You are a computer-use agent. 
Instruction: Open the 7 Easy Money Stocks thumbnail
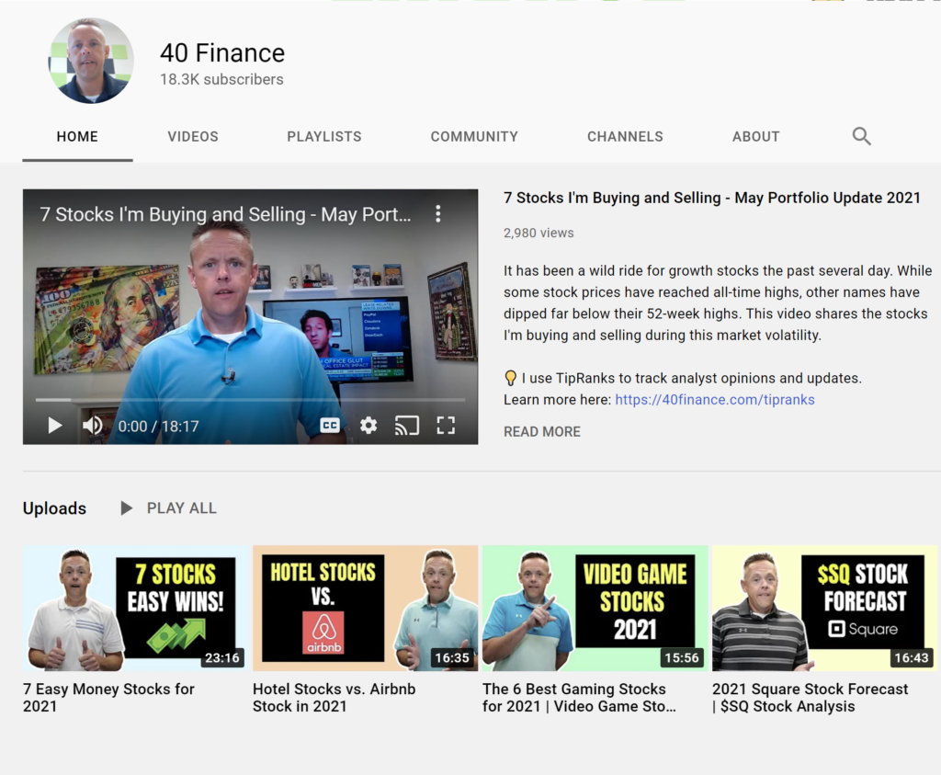pos(131,607)
